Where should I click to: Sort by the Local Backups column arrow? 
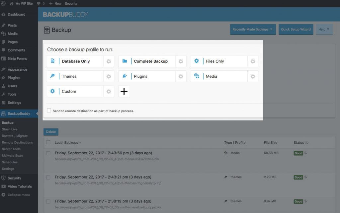click(80, 143)
